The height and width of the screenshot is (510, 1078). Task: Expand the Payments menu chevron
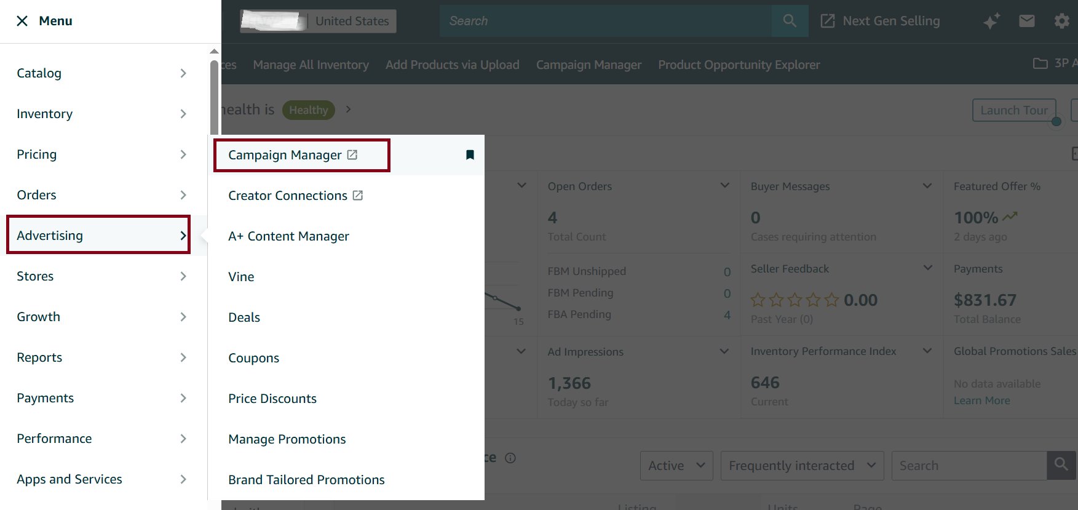click(183, 398)
